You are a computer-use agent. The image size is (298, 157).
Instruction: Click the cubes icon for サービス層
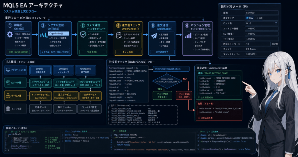pos(8,95)
